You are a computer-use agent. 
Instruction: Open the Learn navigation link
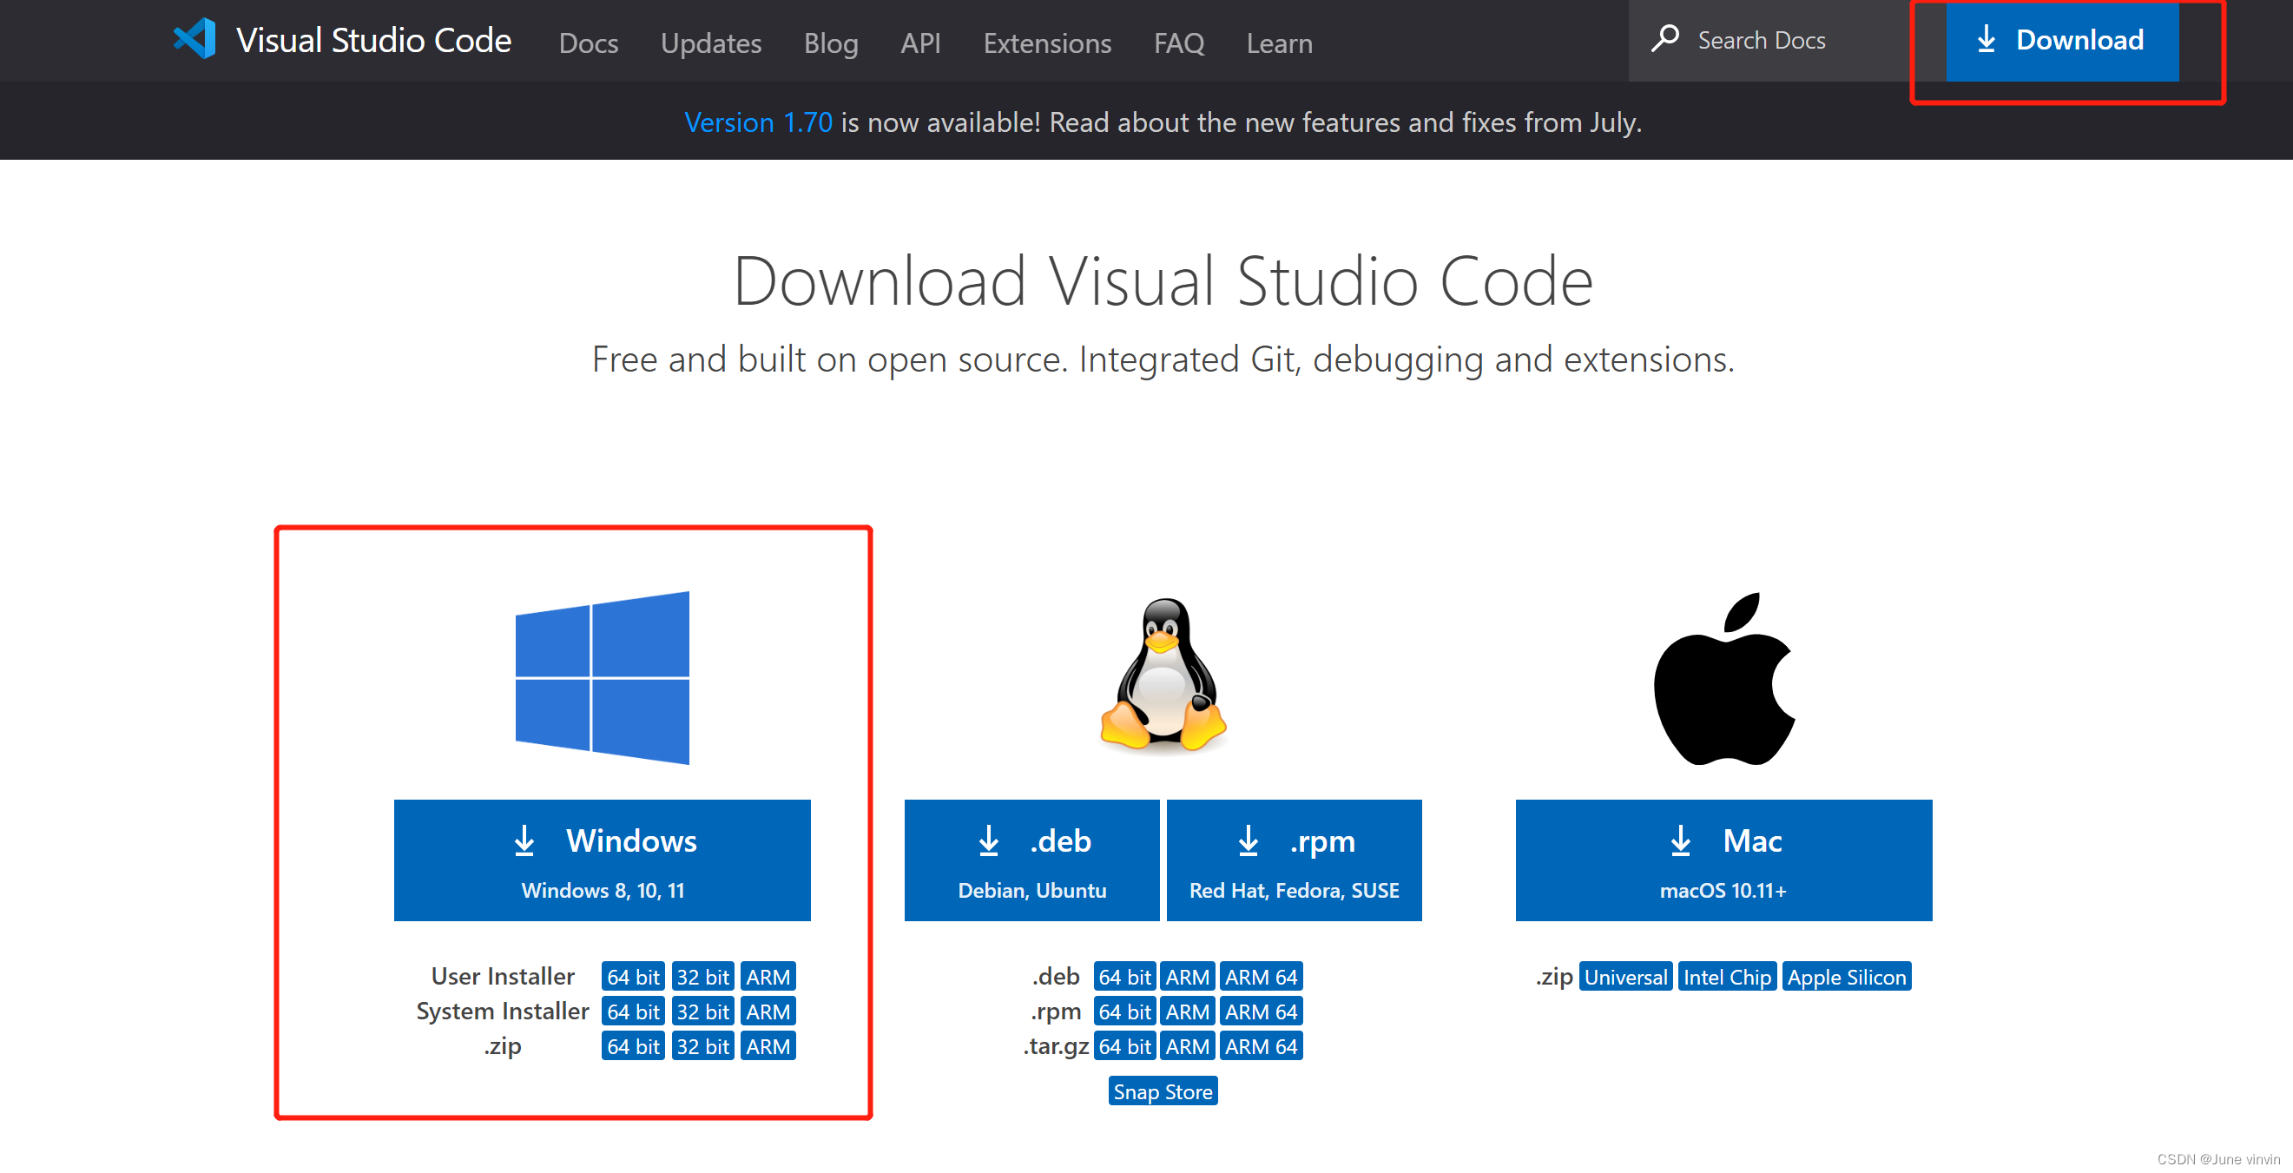(x=1279, y=43)
